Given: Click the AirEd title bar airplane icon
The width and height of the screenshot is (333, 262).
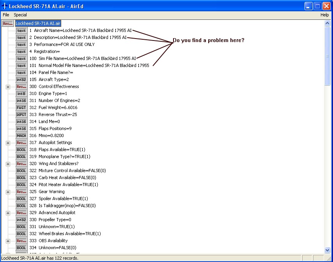Looking at the screenshot, I should [4, 6].
